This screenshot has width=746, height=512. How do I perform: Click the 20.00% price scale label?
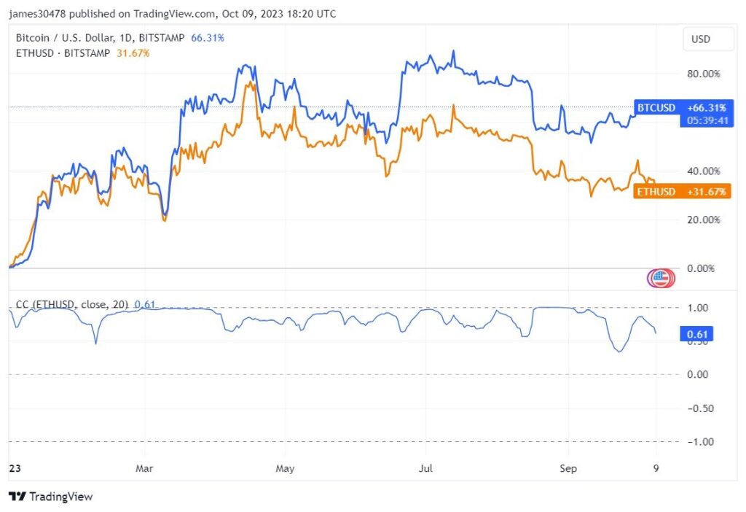704,220
